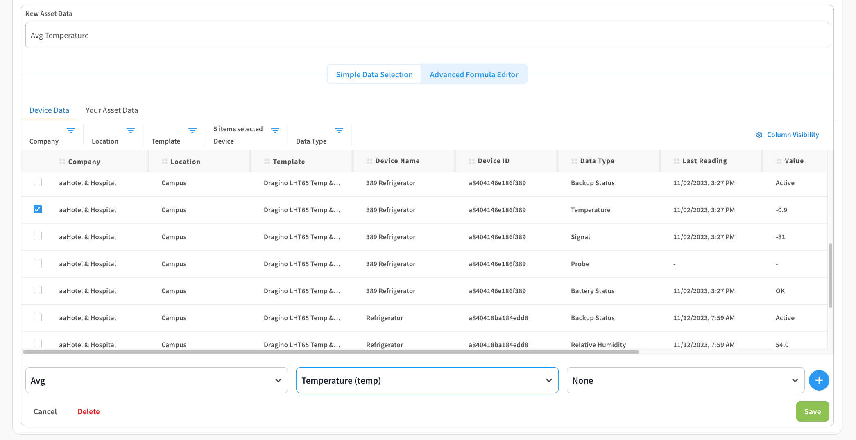856x440 pixels.
Task: Open the None dropdown
Action: [x=685, y=380]
